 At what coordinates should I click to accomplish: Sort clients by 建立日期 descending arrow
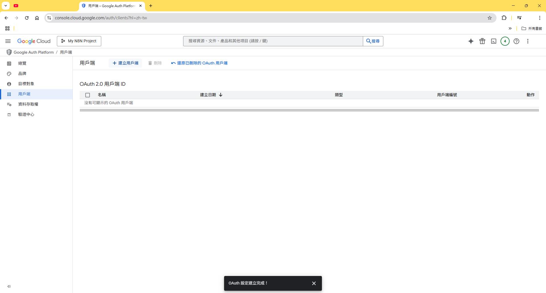(x=221, y=95)
